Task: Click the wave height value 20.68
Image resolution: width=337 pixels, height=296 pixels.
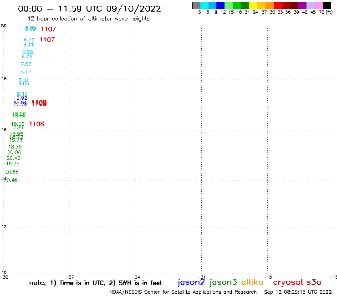Action: 11,172
